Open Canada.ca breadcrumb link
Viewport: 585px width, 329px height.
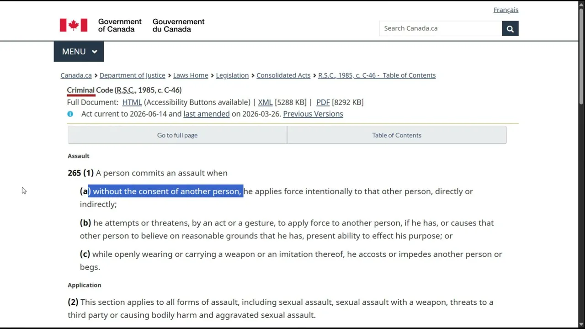click(76, 75)
